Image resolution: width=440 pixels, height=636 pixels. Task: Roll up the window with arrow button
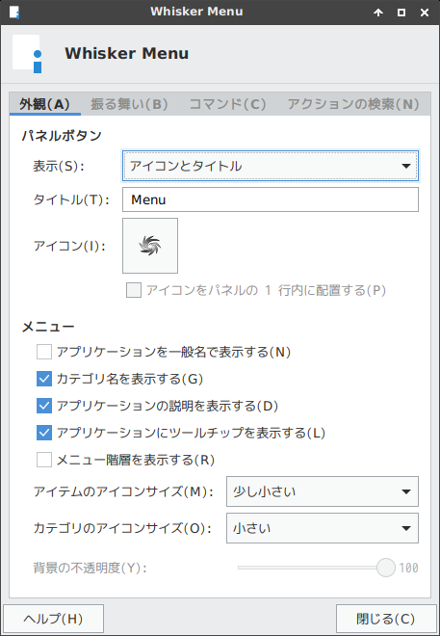pyautogui.click(x=378, y=13)
